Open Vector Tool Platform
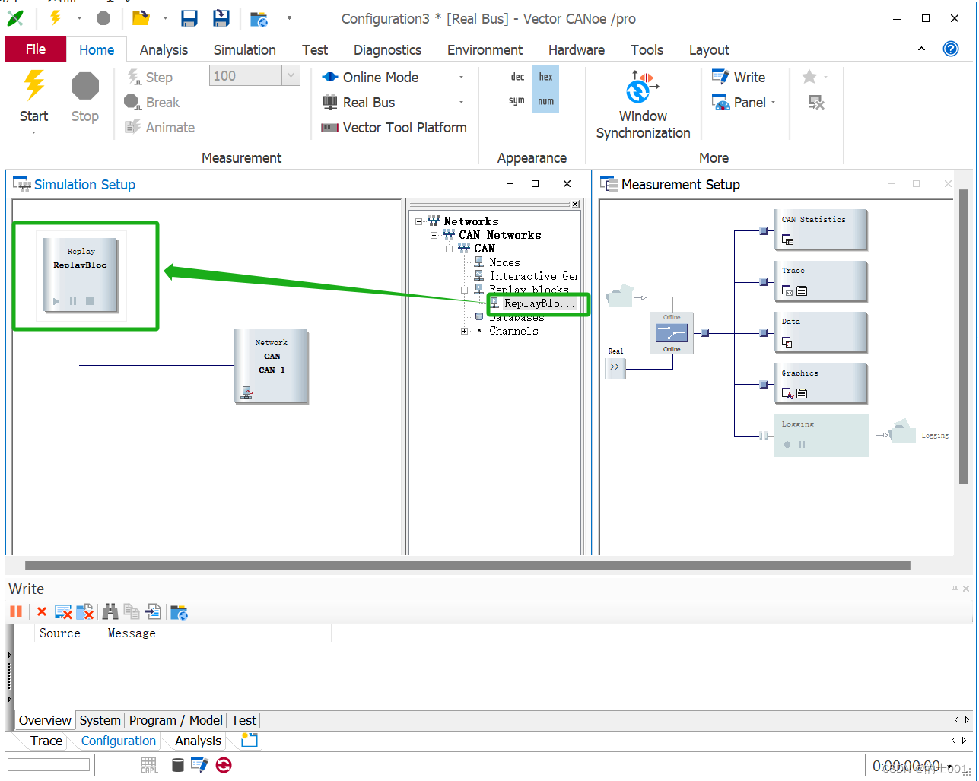Screen dimensions: 979x781 click(x=394, y=128)
